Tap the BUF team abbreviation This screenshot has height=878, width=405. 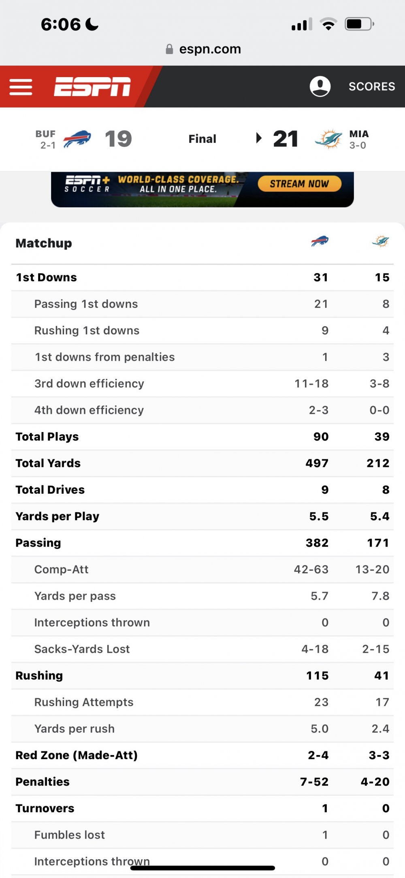point(45,134)
